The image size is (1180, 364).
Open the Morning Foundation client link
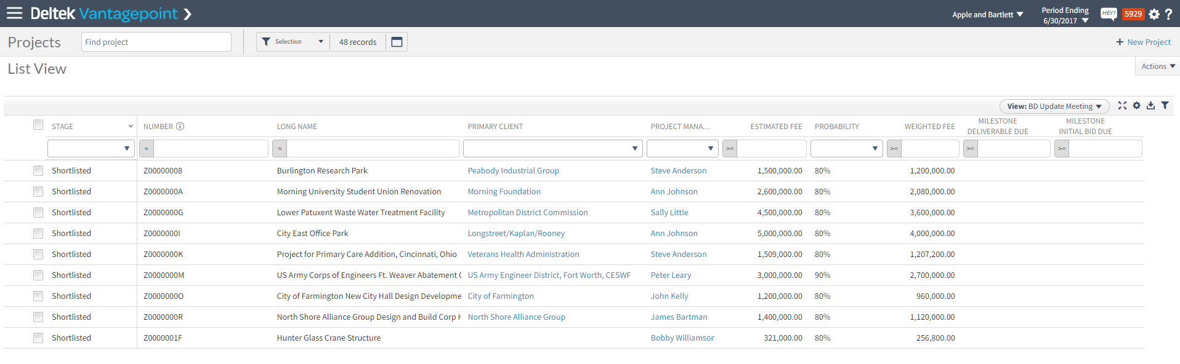[504, 191]
